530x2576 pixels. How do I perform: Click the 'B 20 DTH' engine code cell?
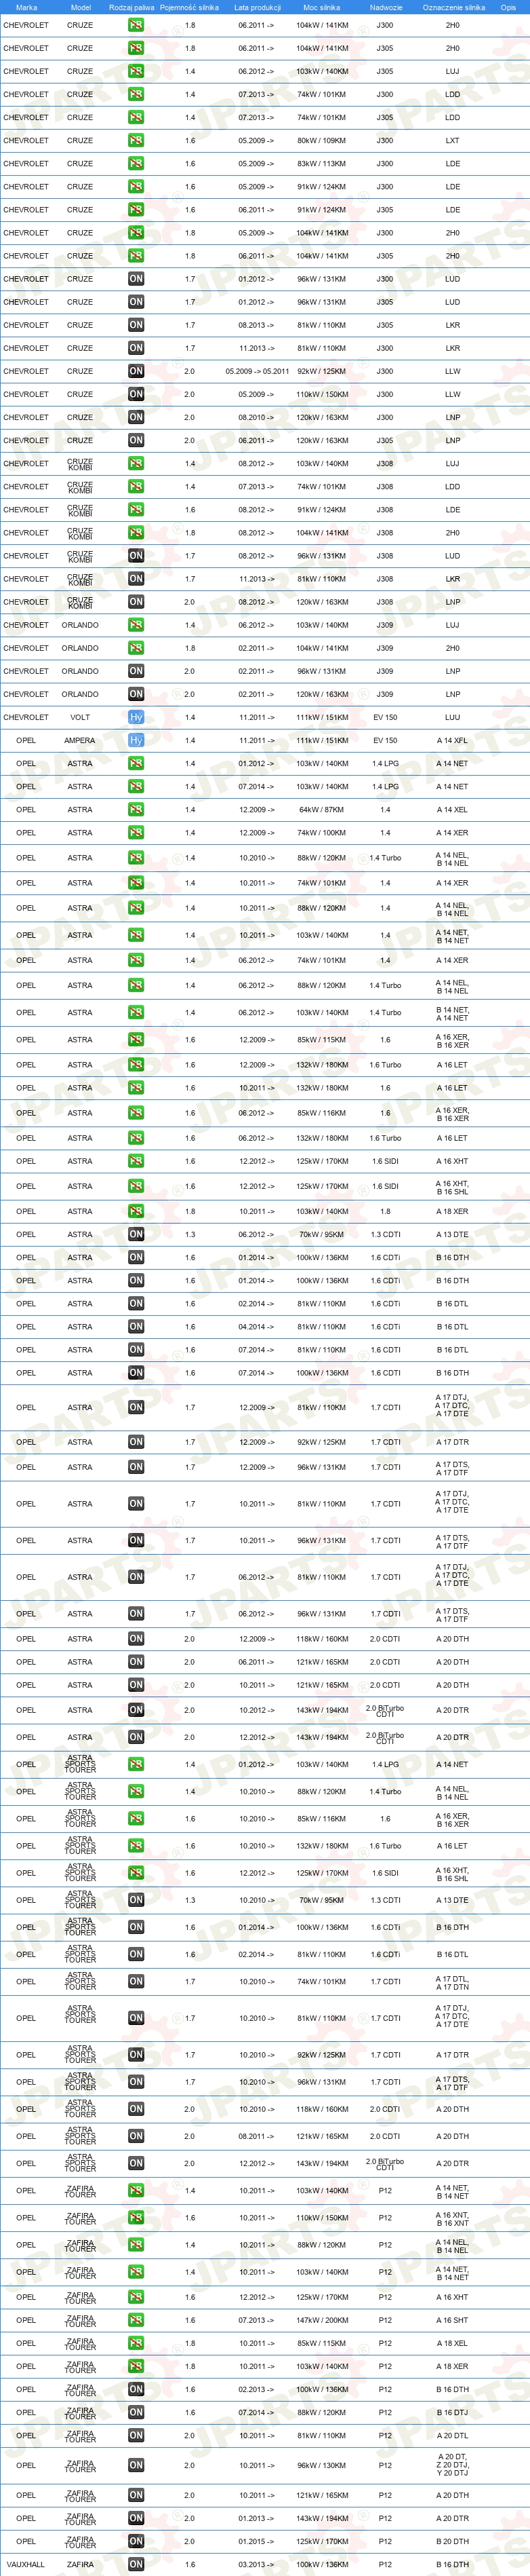[x=452, y=2541]
